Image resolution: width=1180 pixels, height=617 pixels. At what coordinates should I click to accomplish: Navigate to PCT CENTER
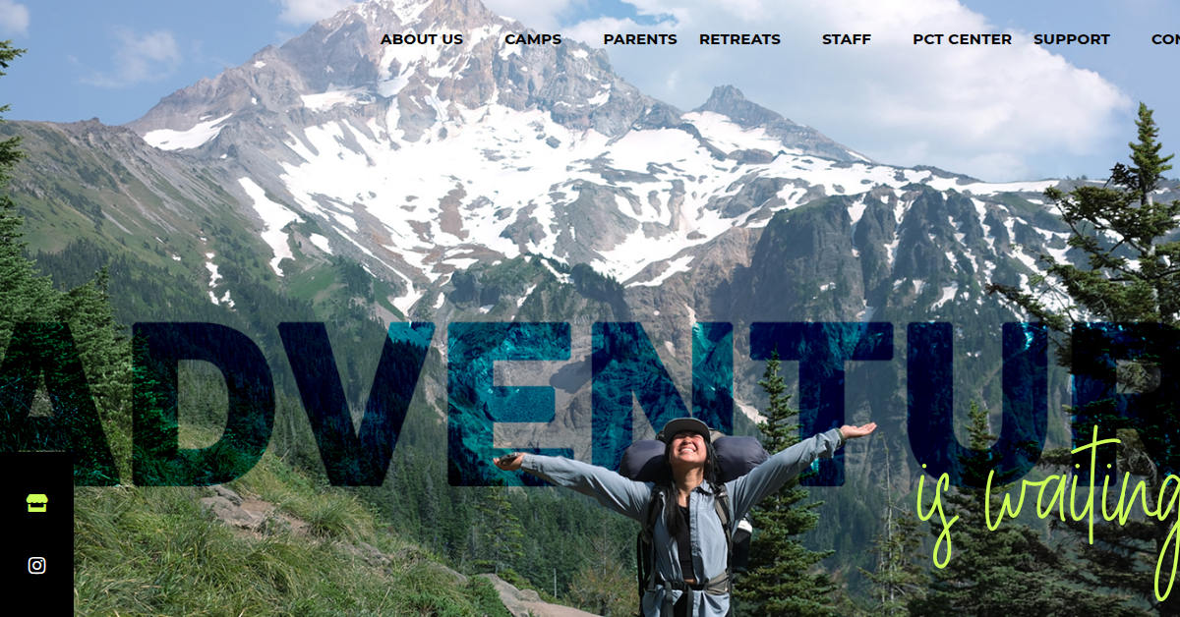[962, 39]
